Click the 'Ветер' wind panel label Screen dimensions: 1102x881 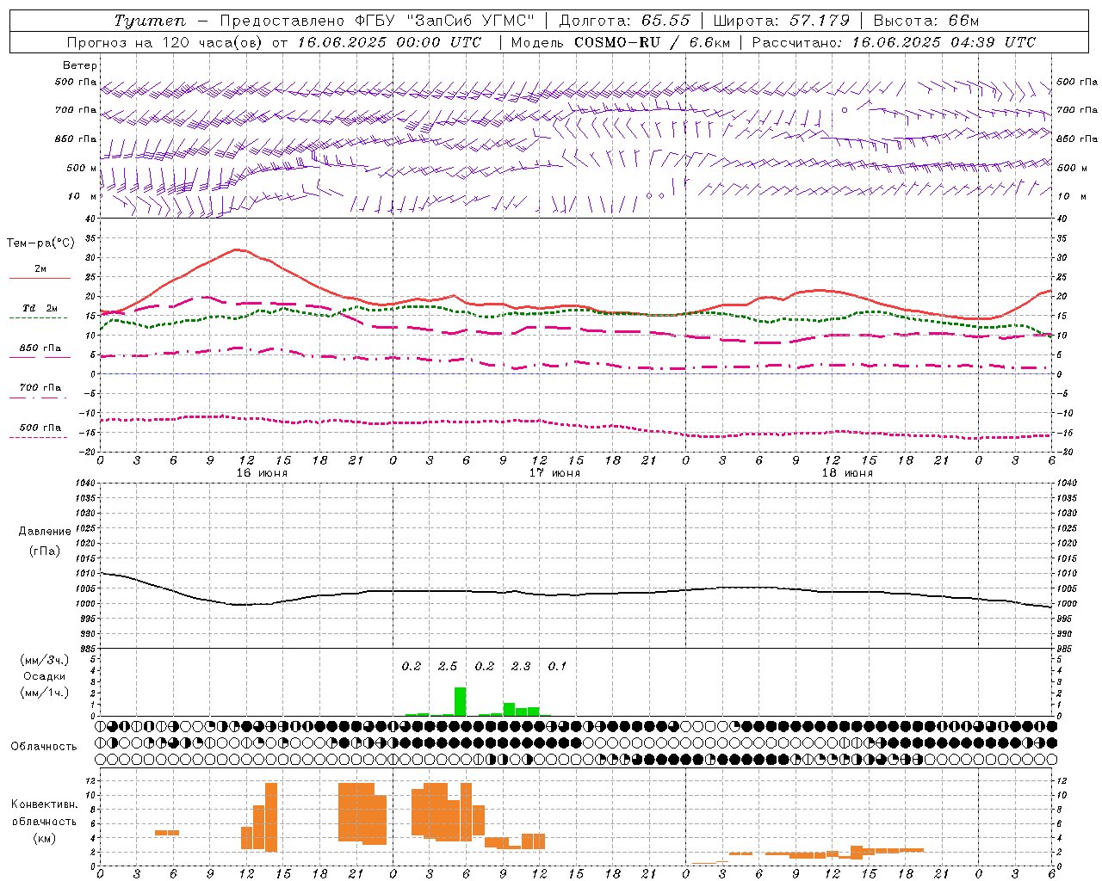click(80, 65)
